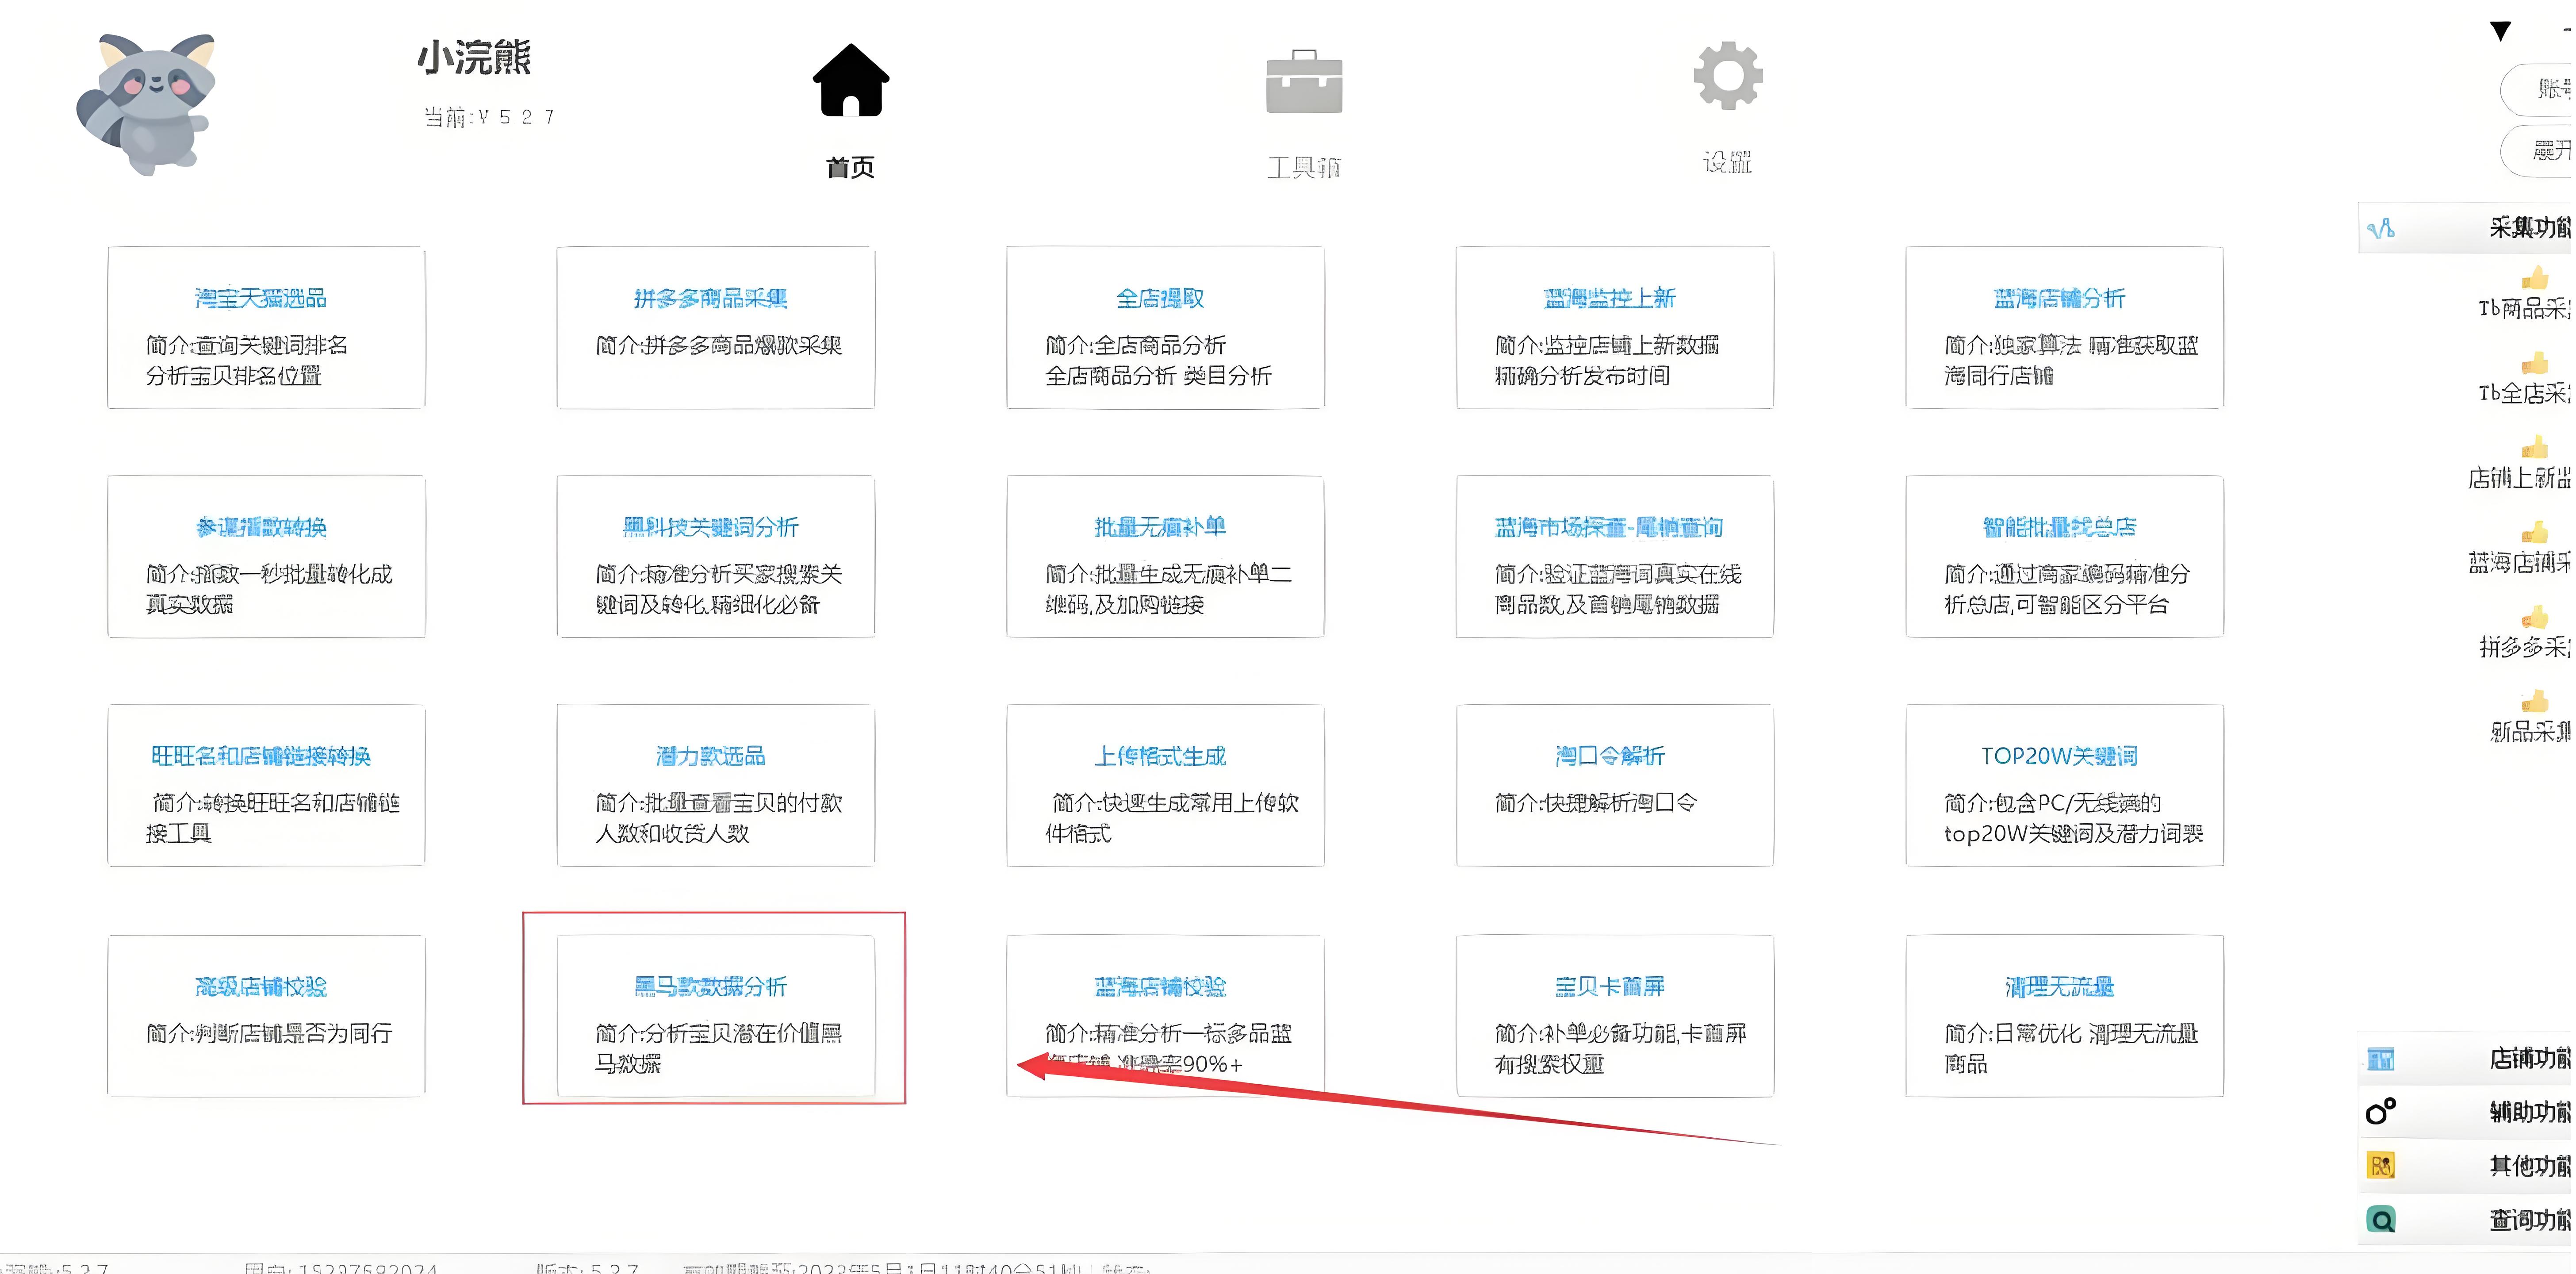Click the magnifier icon beside 查询功能
2576x1274 pixels.
[x=2381, y=1219]
